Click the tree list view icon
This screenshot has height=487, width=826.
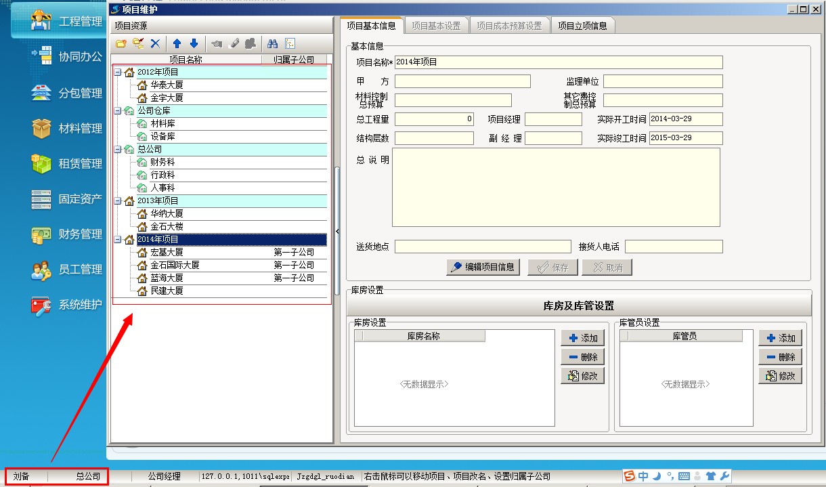pos(290,43)
